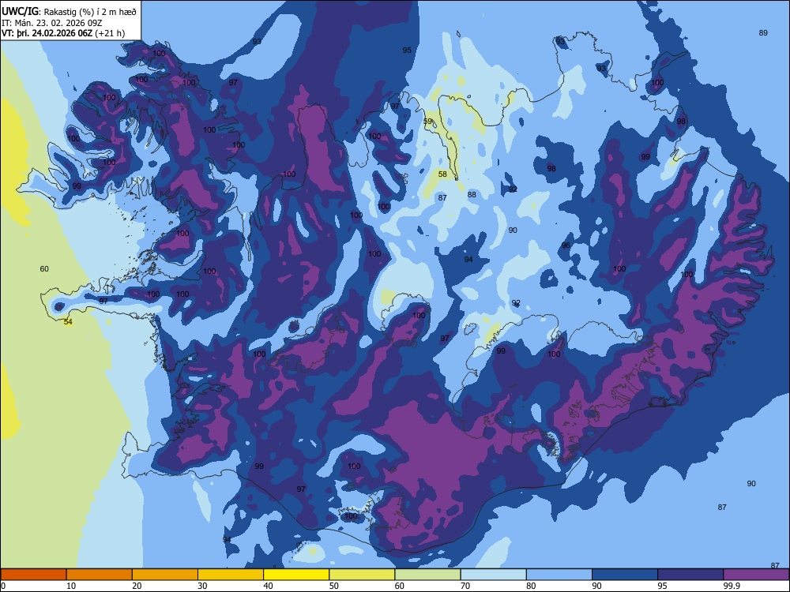The height and width of the screenshot is (592, 790).
Task: Click the pale yellow 50-60 legend swatch
Action: 362,575
